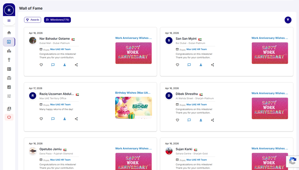Screen dimensions: 299x170
Task: Like Dibek Shrestha's anniversary post
Action: (177, 120)
